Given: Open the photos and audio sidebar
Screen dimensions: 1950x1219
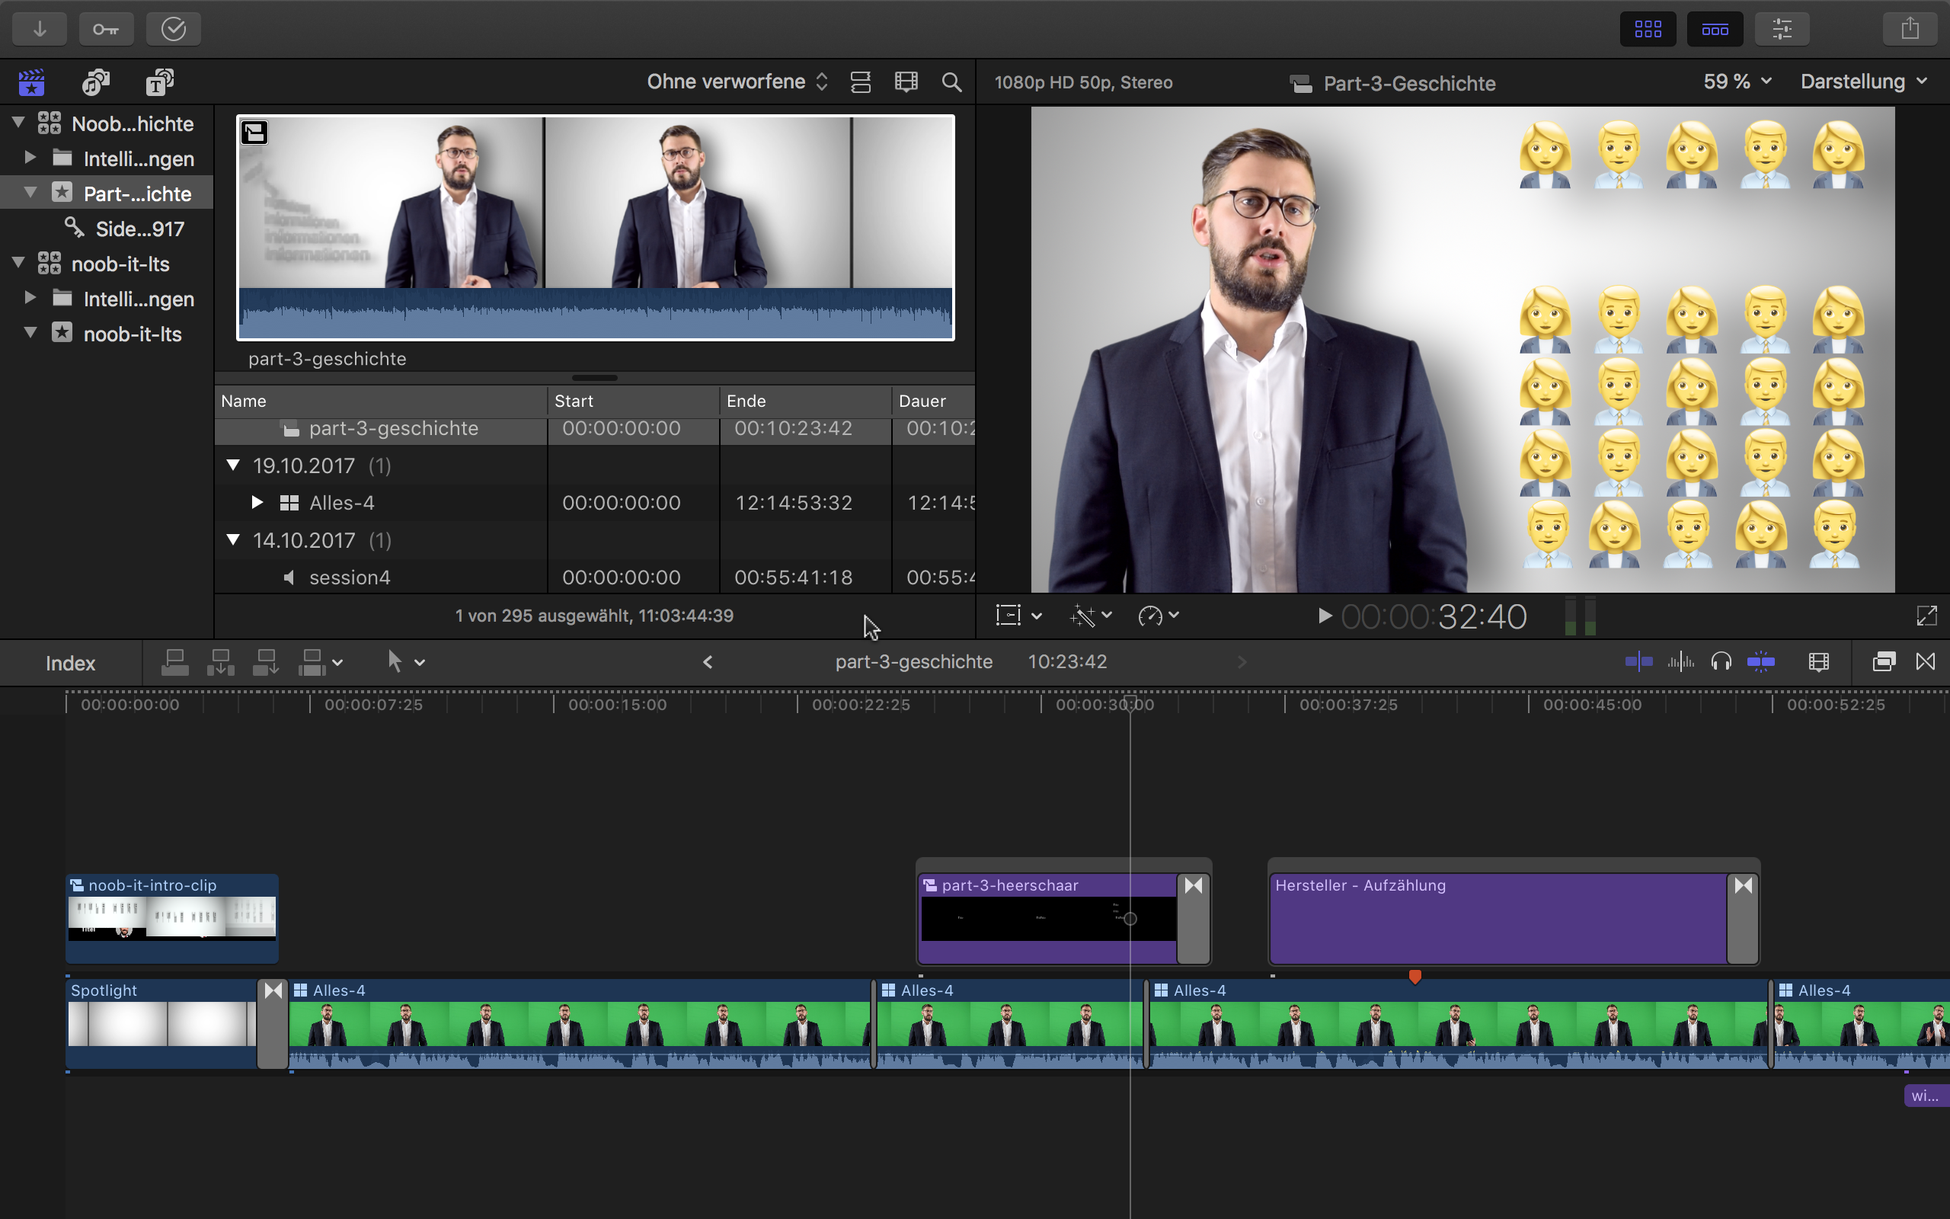Looking at the screenshot, I should 96,82.
